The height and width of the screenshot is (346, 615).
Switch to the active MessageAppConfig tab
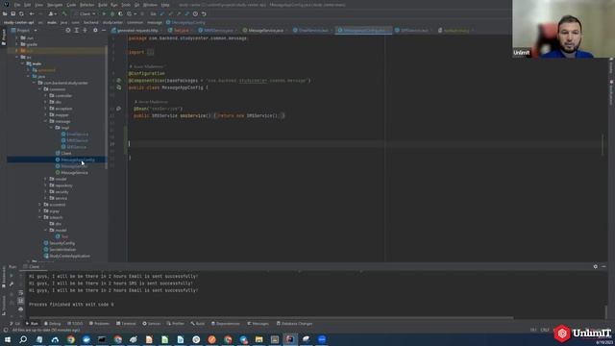coord(363,30)
